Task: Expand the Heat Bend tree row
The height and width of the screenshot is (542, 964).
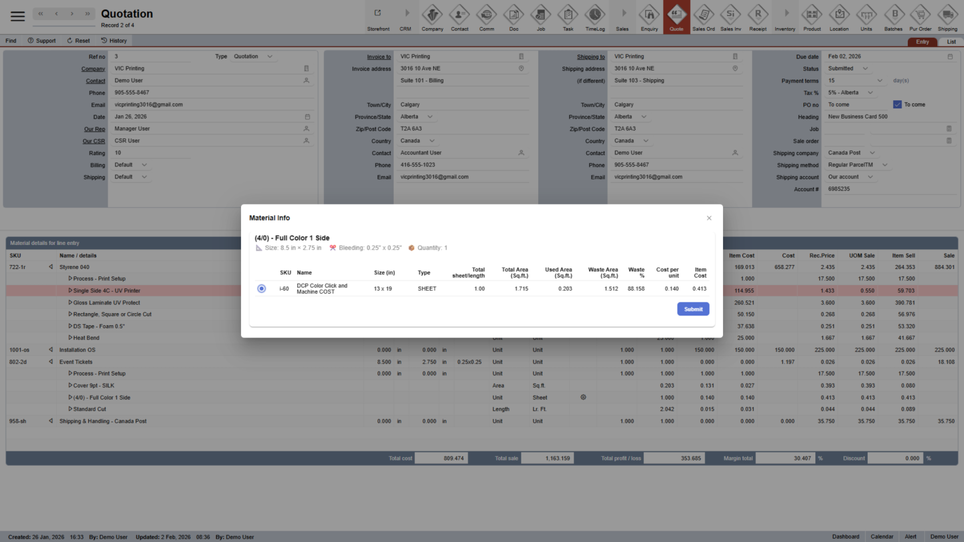Action: pos(71,338)
